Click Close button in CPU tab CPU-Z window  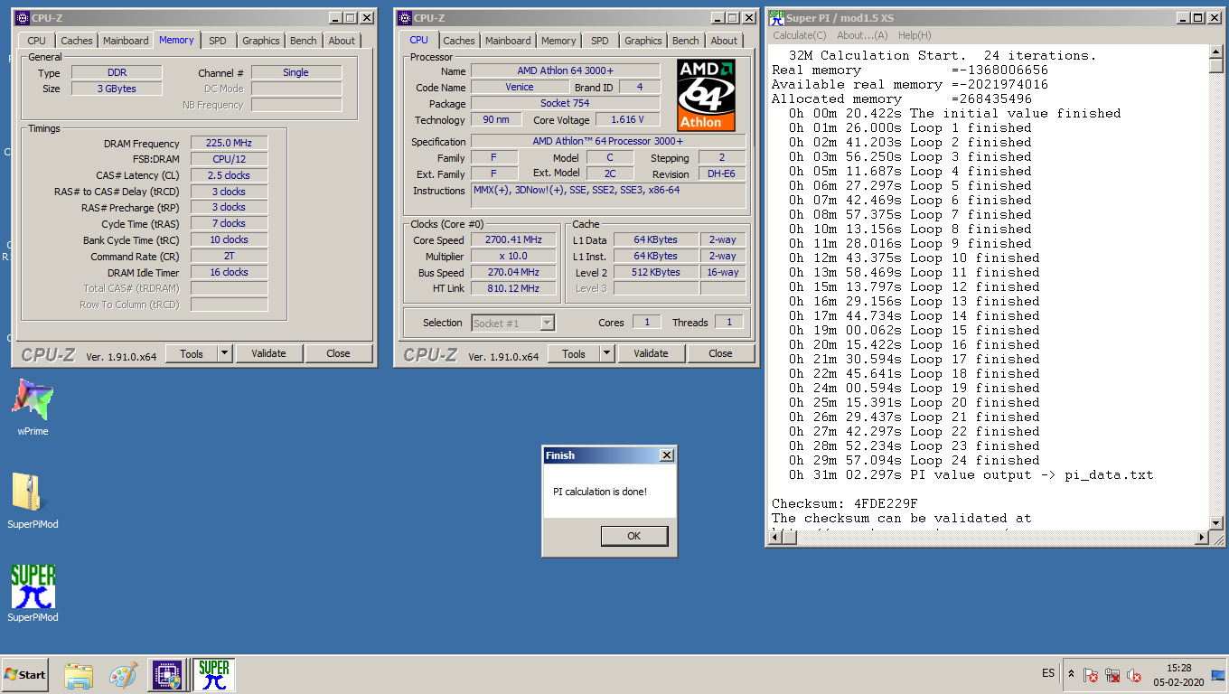721,353
